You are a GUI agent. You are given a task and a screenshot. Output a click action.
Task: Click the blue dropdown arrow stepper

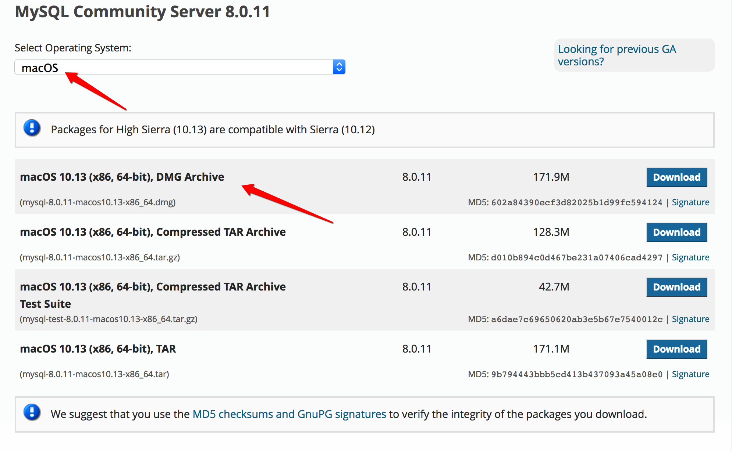click(x=339, y=67)
